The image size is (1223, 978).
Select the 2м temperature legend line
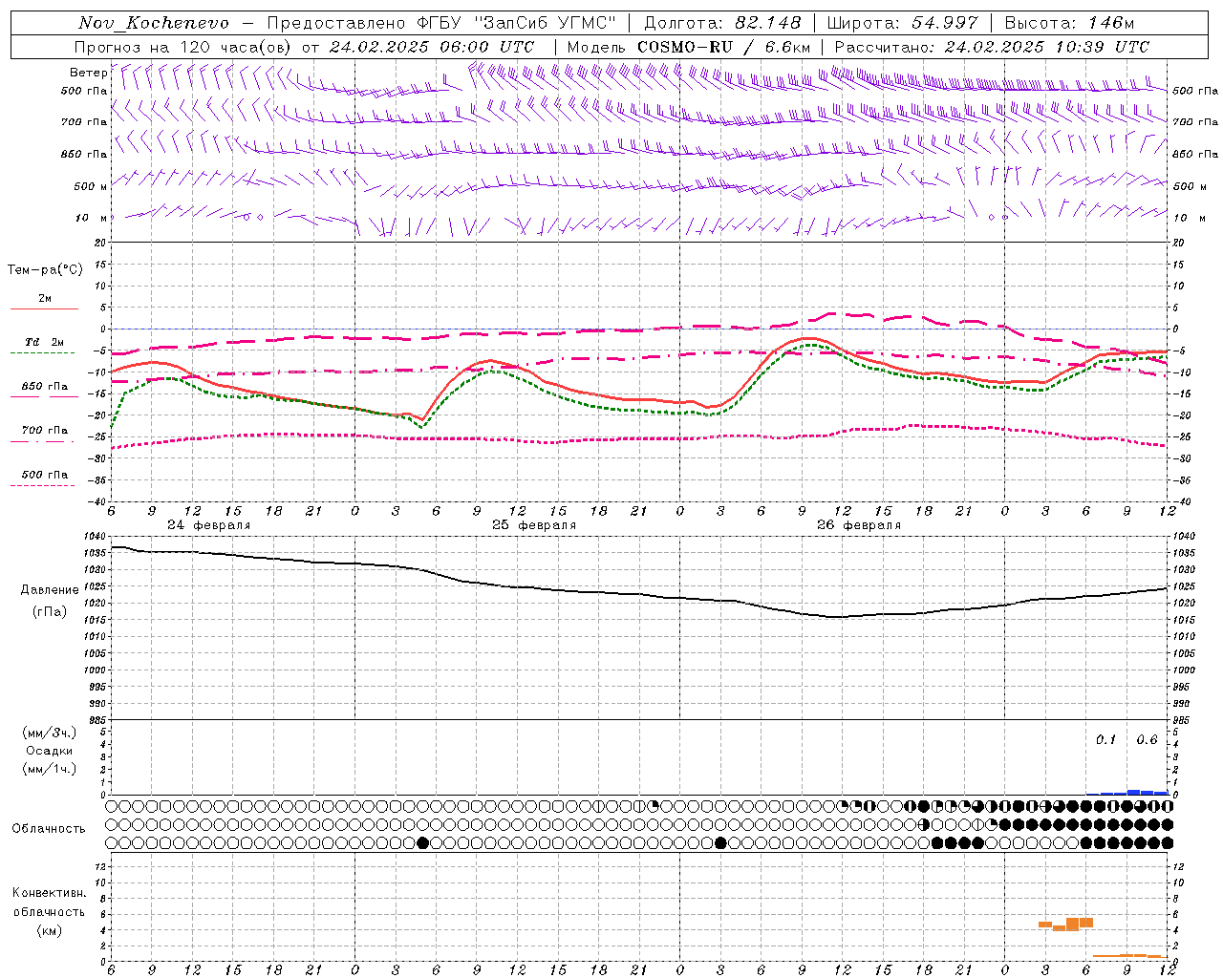point(44,299)
